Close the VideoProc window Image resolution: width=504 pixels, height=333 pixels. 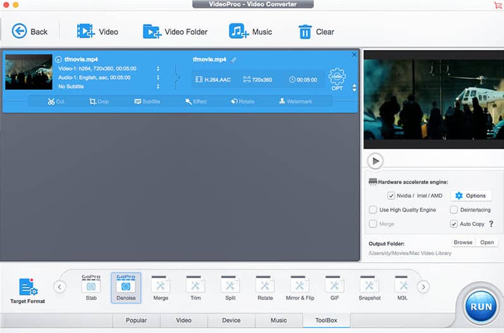coord(6,5)
